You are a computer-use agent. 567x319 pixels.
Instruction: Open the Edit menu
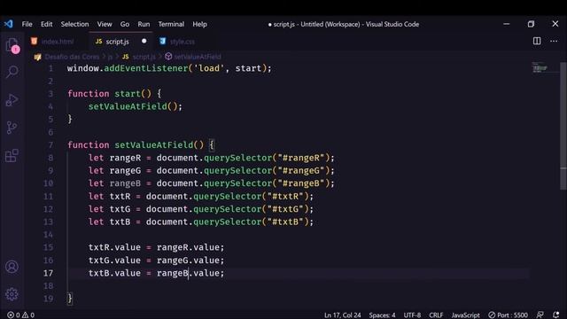pos(46,24)
